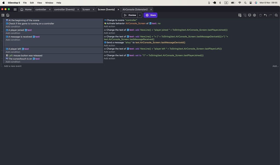
Task: Select the At the beginning of the scene condition
Action: click(22, 20)
